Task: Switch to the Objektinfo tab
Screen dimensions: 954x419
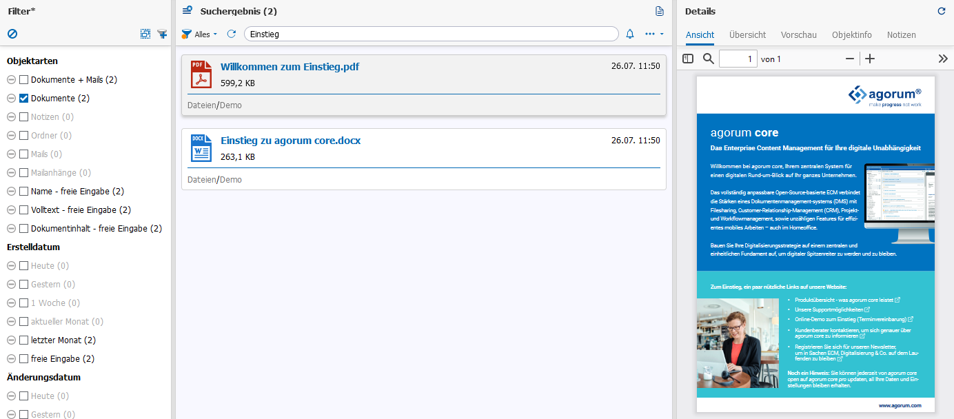Action: tap(852, 35)
